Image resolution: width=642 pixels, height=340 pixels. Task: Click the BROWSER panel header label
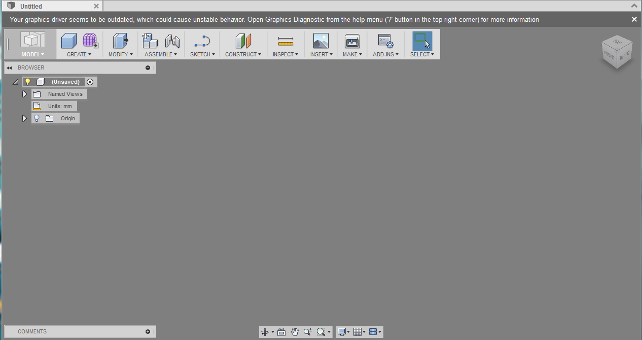tap(31, 67)
